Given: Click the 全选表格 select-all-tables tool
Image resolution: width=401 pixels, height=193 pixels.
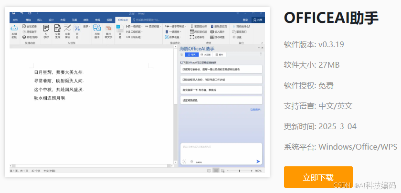Looking at the screenshot, I should (197, 37).
